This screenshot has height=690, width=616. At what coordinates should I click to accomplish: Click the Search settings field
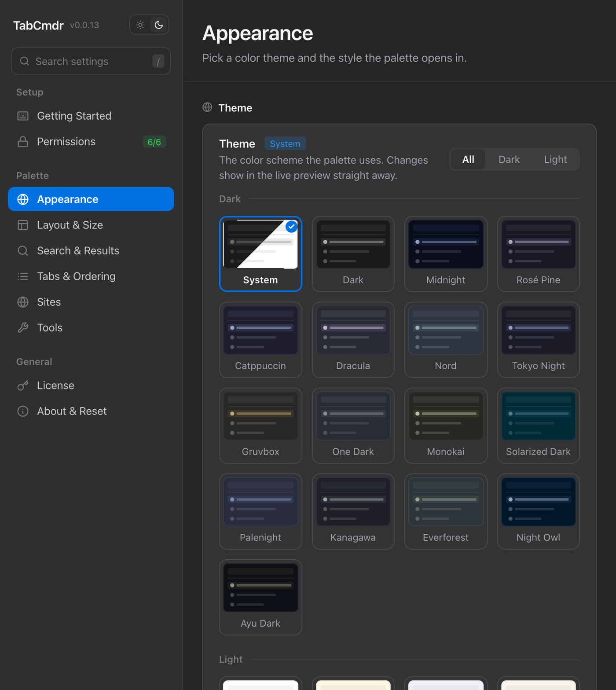coord(91,61)
